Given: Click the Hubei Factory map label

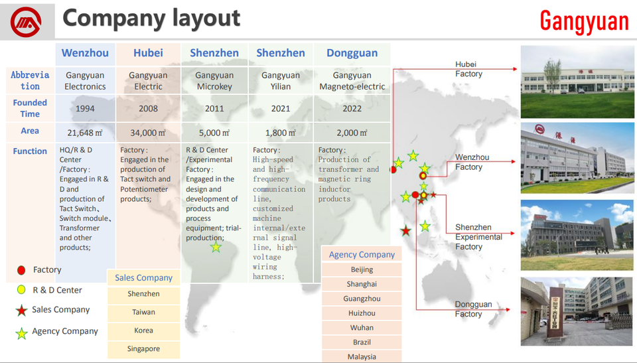Looking at the screenshot, I should (468, 69).
